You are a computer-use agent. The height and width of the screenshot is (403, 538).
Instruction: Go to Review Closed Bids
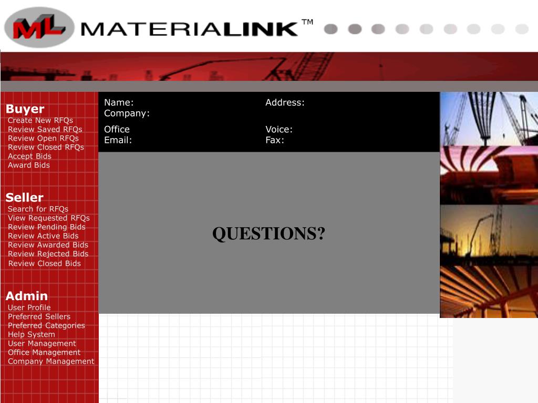[x=45, y=263]
